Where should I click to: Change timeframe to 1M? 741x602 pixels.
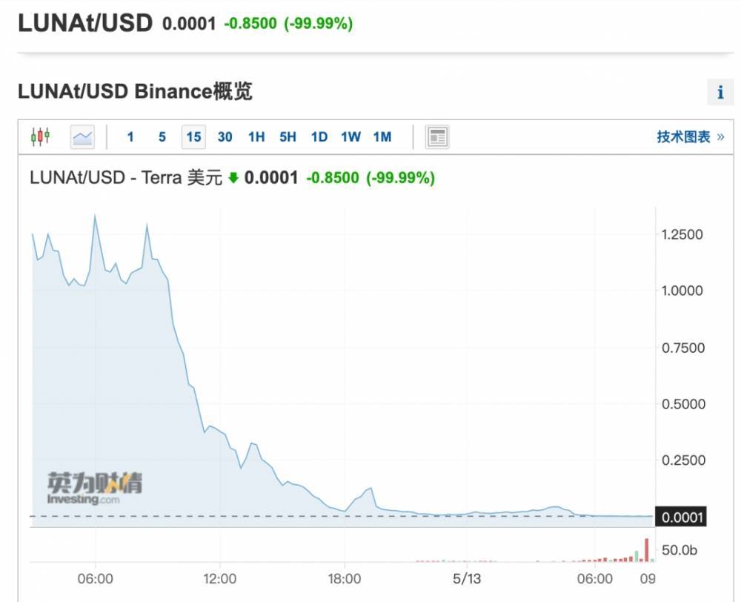point(382,137)
